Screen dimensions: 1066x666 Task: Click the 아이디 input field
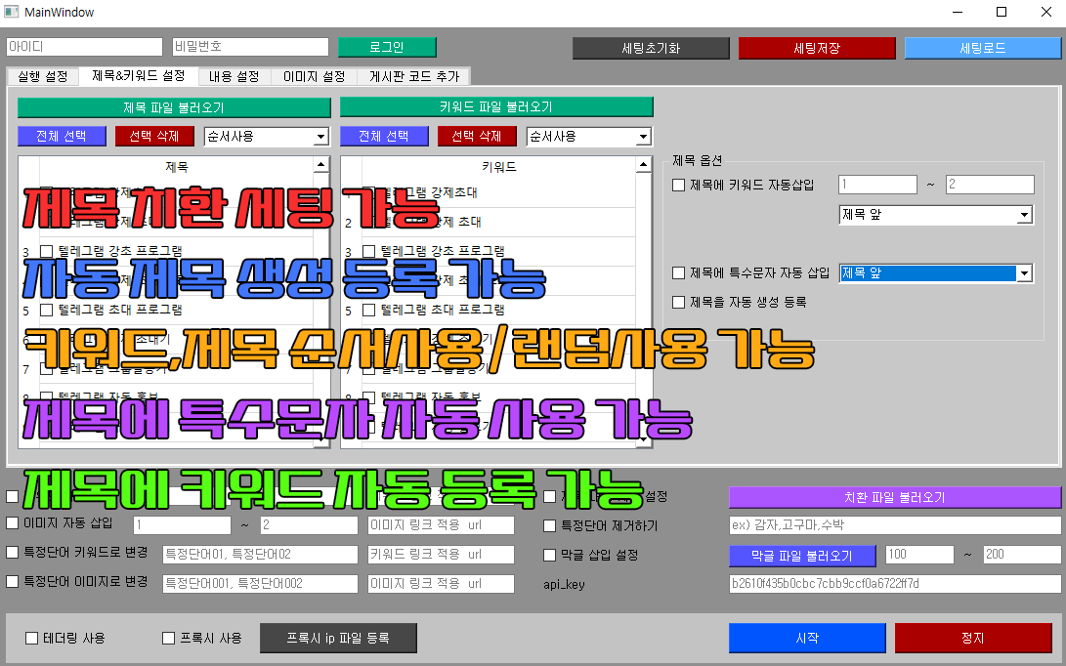pyautogui.click(x=84, y=47)
